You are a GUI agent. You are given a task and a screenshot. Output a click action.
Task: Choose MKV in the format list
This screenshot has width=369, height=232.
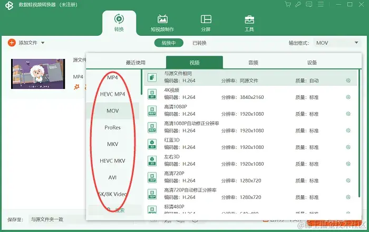tap(112, 144)
